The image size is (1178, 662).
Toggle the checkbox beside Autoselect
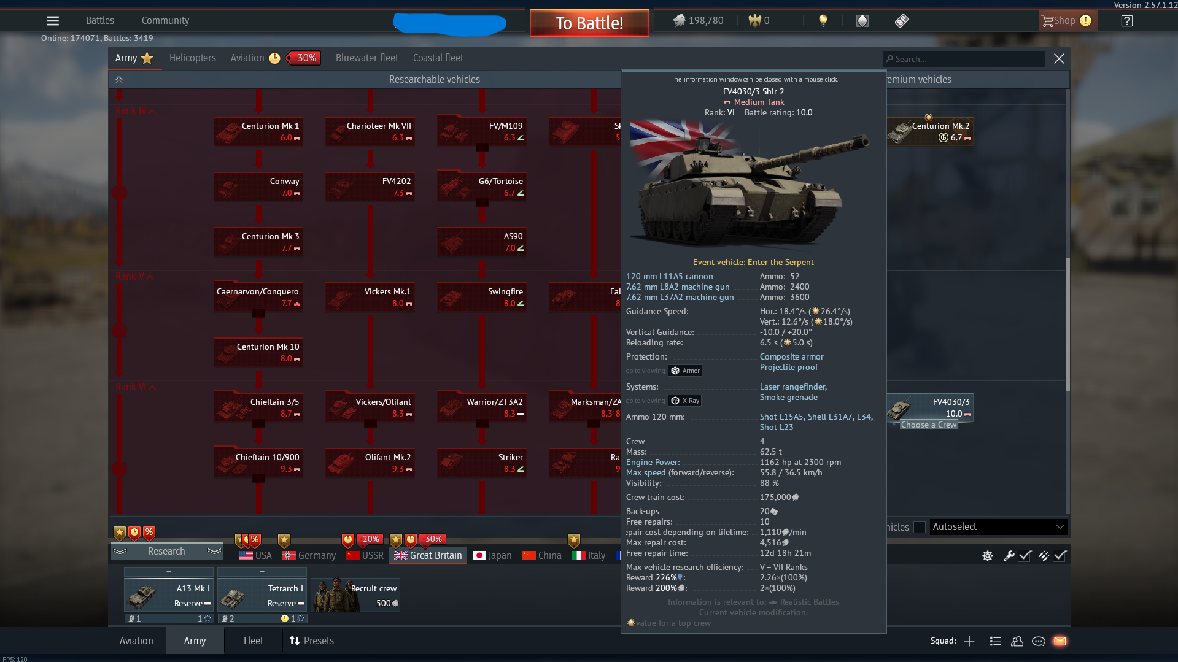tap(920, 527)
